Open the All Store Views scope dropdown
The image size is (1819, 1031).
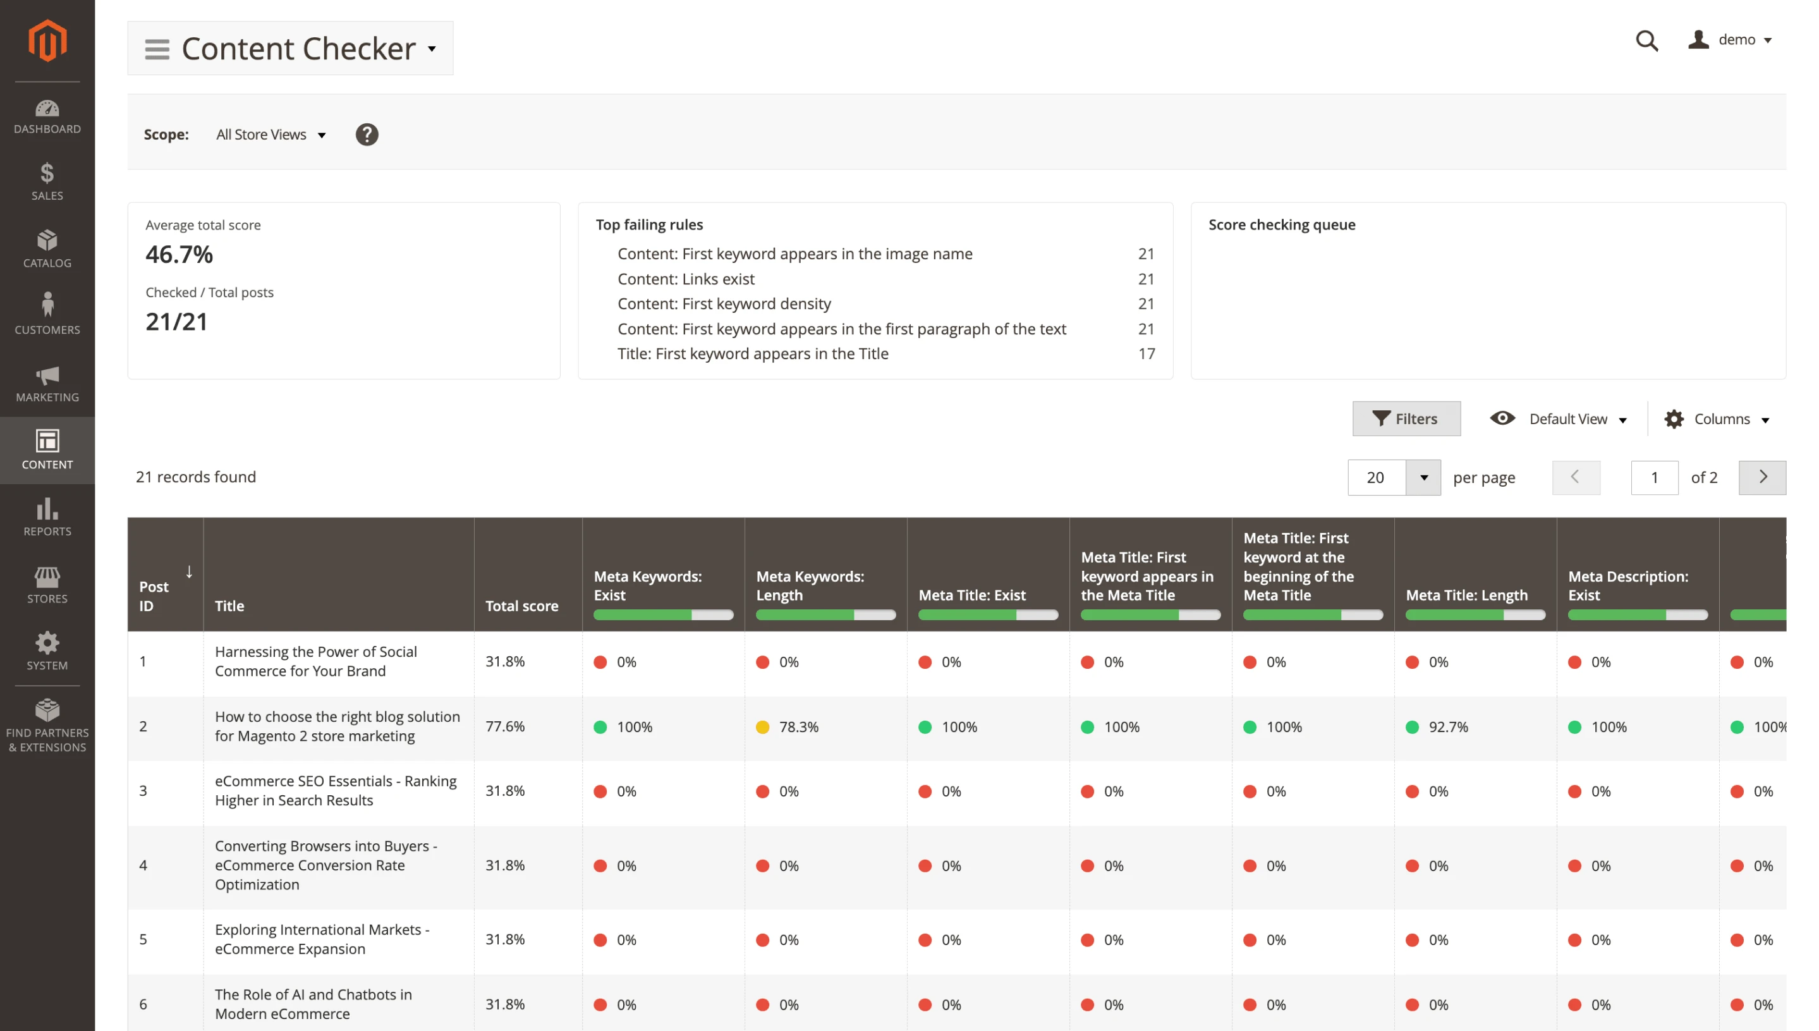pos(271,135)
